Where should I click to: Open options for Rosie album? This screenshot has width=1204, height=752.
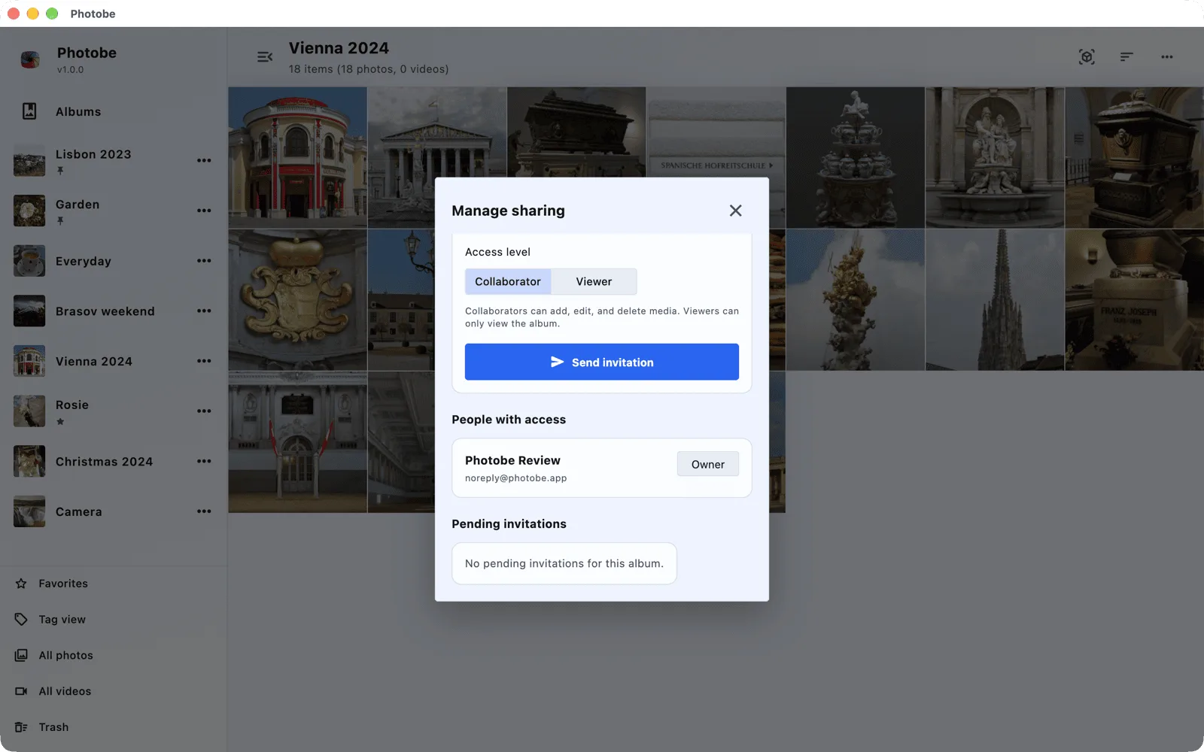204,411
